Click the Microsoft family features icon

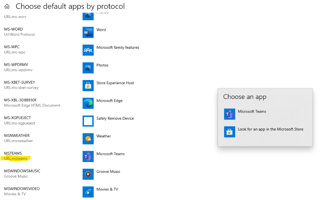88,50
